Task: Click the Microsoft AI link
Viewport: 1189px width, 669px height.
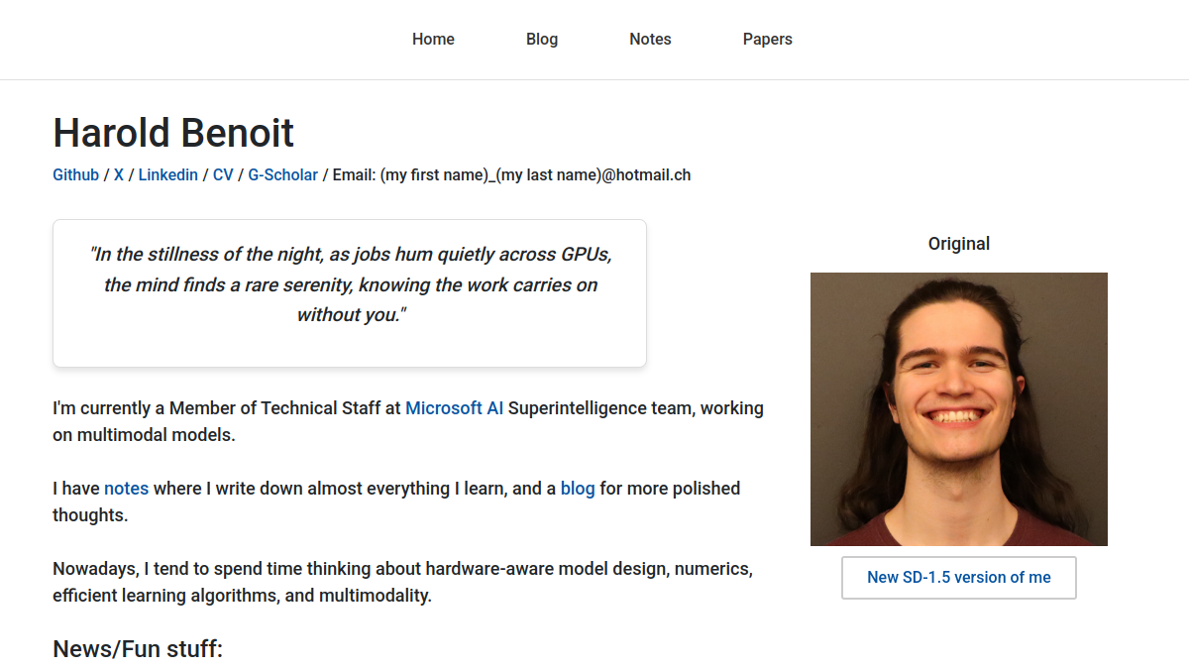Action: [x=455, y=408]
